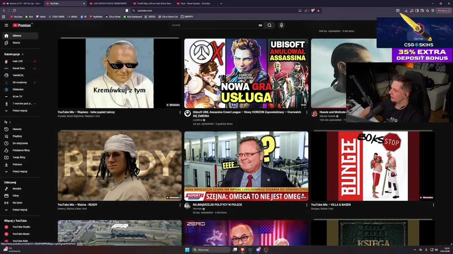Open YouTube Studio link
Viewport: 453px width, 254px height.
click(x=20, y=227)
